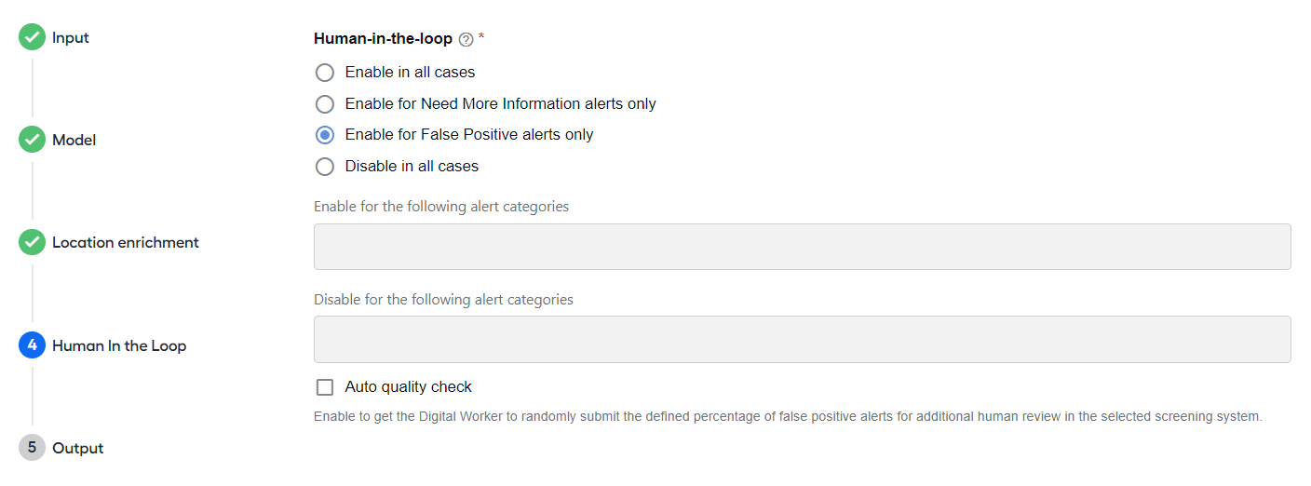Go to the Input step
The image size is (1311, 486).
click(71, 38)
